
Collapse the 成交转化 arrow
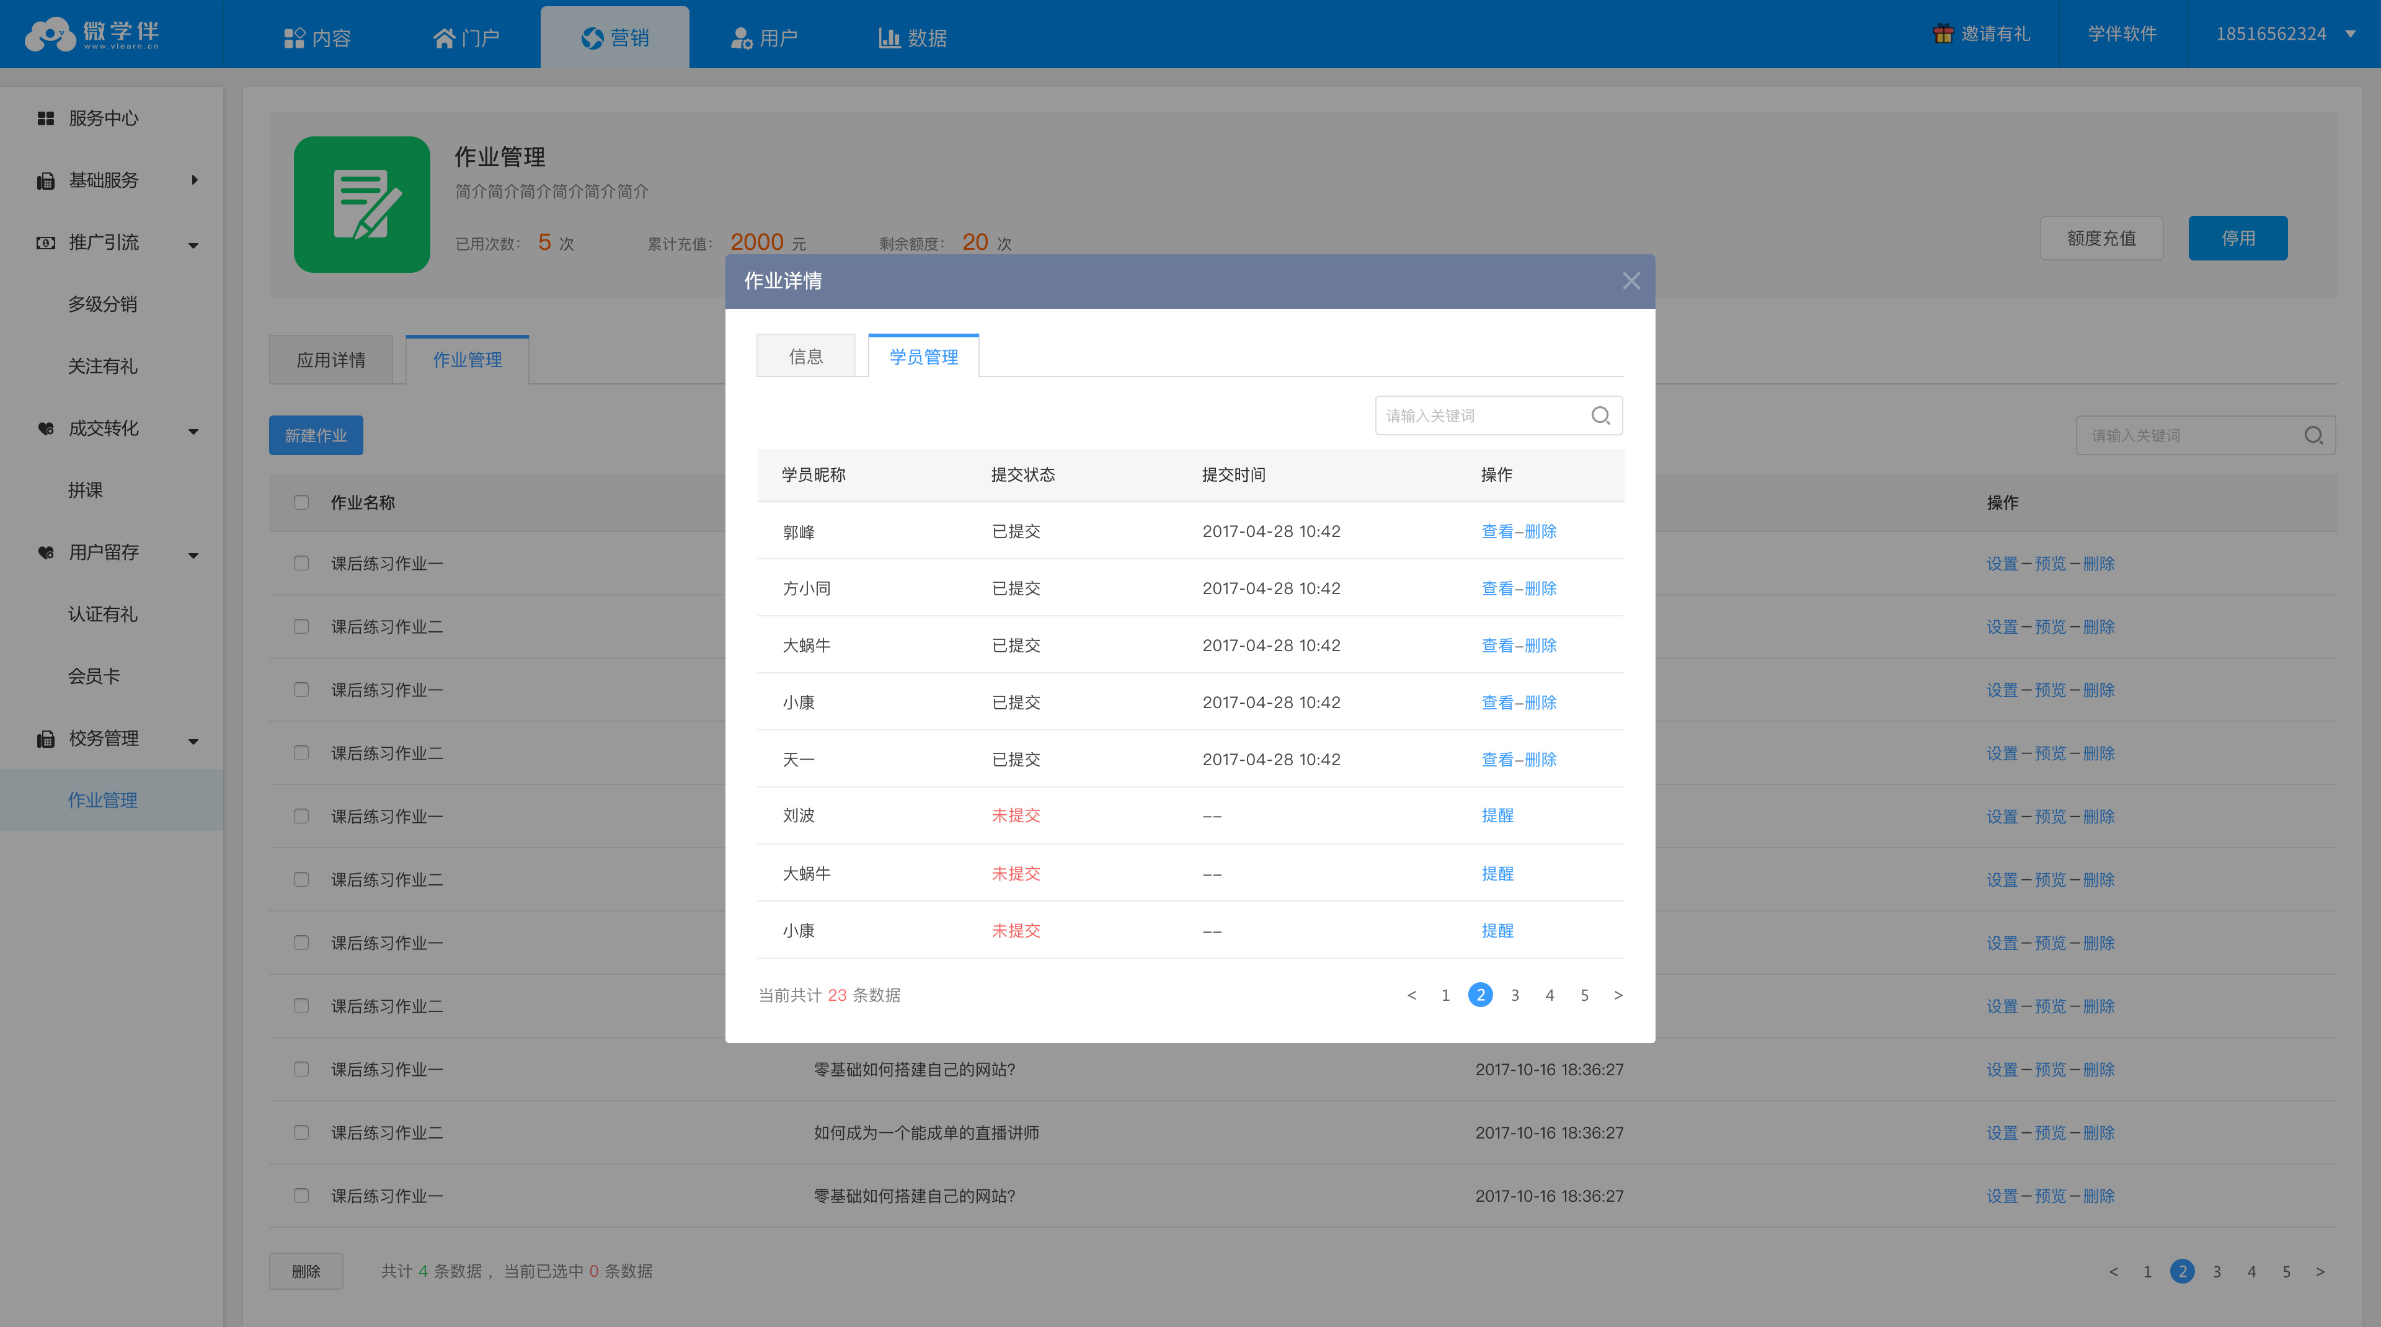pyautogui.click(x=193, y=432)
